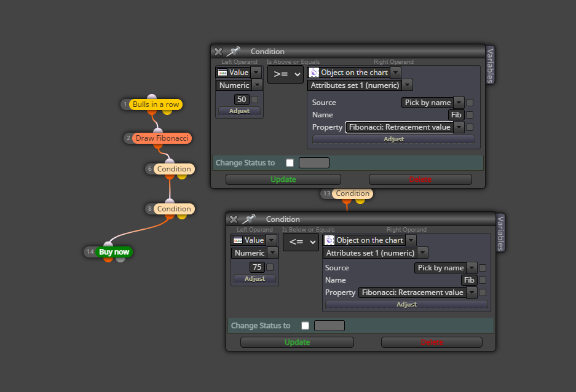Toggle Name row checkbox in lower panel

click(x=483, y=280)
